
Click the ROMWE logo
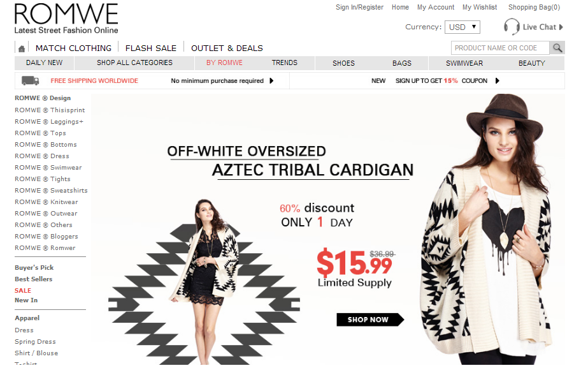(x=66, y=18)
